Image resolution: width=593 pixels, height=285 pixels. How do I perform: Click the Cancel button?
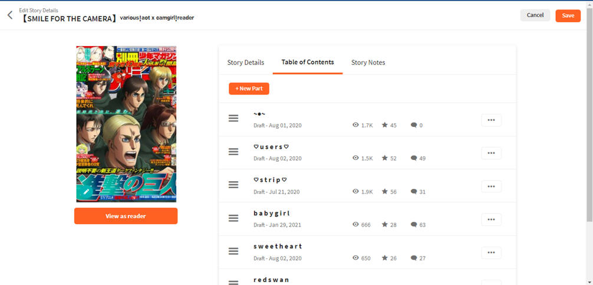click(x=535, y=15)
